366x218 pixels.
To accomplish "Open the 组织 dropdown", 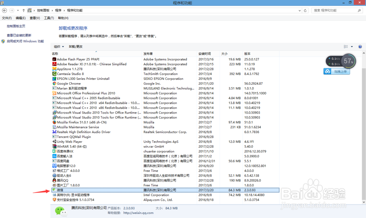I will click(x=59, y=47).
